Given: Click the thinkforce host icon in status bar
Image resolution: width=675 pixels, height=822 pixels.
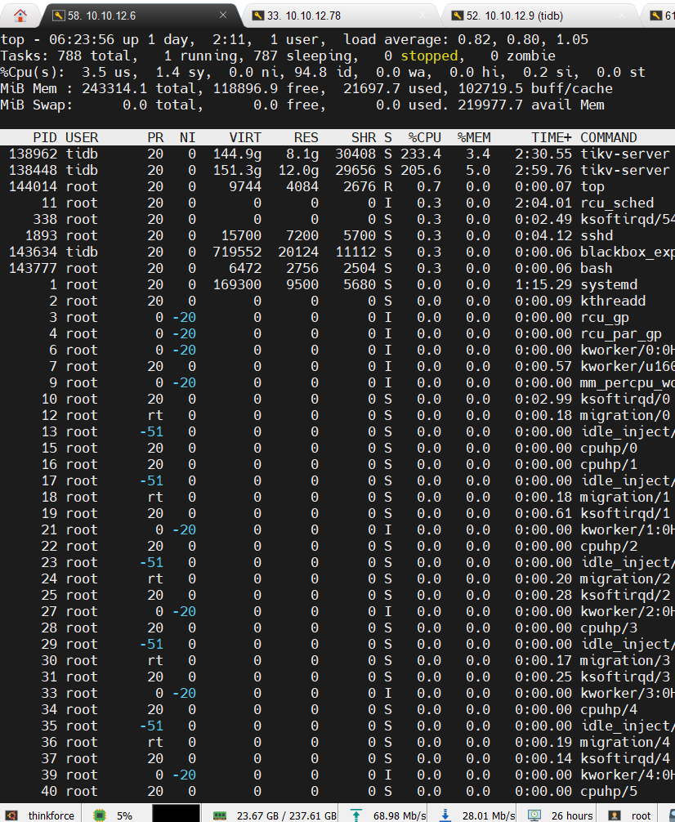Looking at the screenshot, I should coord(11,815).
